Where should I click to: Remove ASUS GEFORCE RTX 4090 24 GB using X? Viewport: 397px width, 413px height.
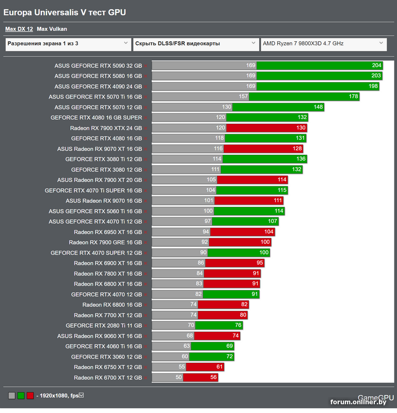(146, 87)
